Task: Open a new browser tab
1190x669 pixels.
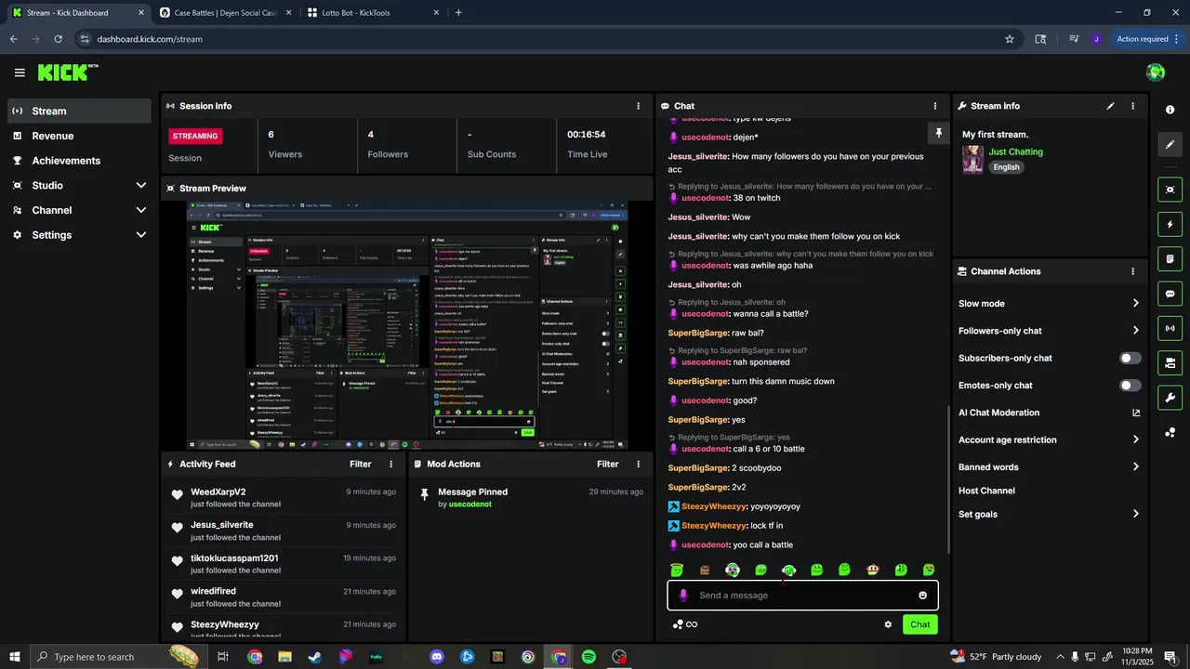Action: pos(458,13)
